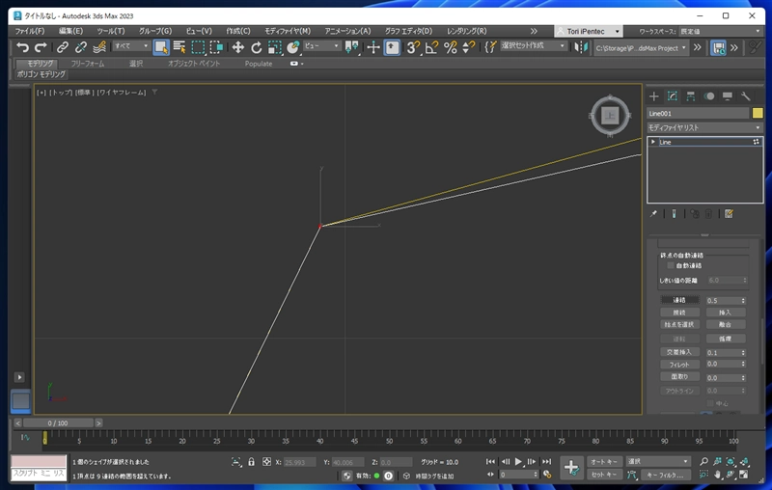
Task: Switch to the フリーフォーム ribbon tab
Action: (88, 63)
